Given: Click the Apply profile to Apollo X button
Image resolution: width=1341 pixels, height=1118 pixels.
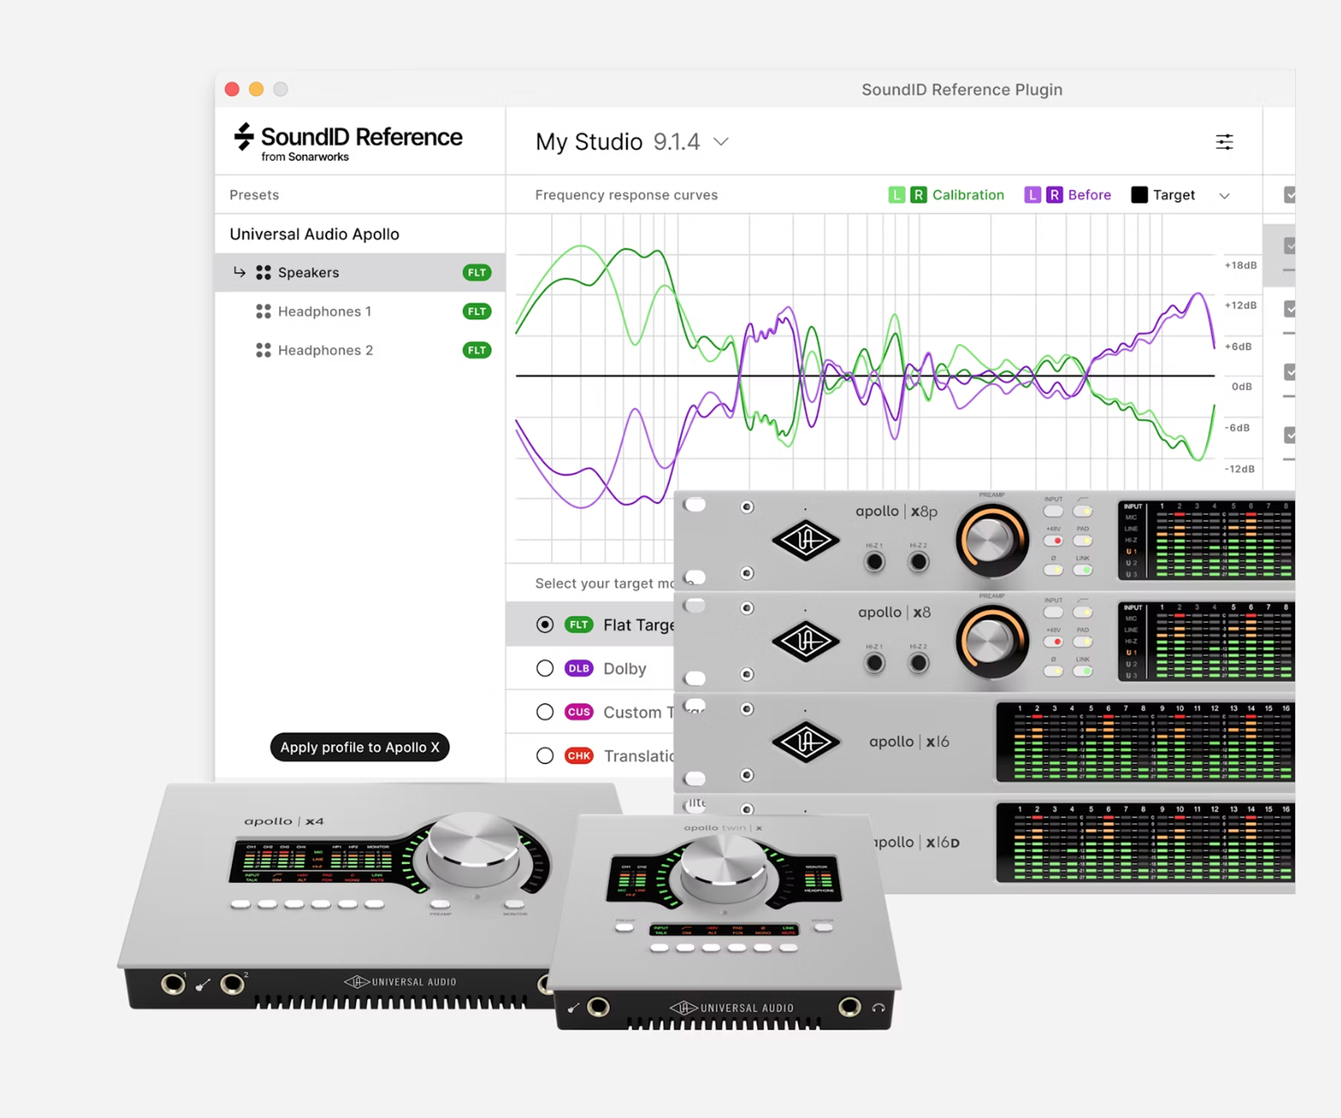Looking at the screenshot, I should [359, 747].
